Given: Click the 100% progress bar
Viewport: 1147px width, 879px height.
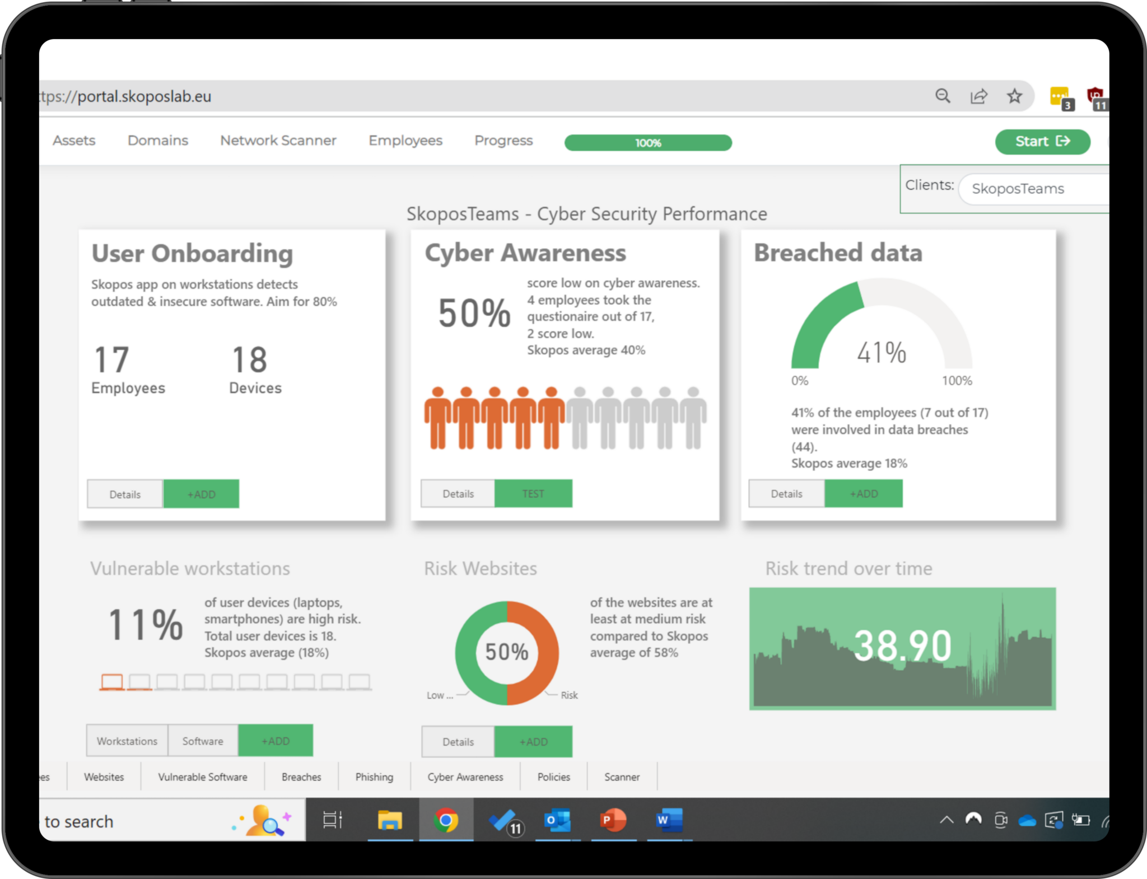Looking at the screenshot, I should pyautogui.click(x=648, y=143).
